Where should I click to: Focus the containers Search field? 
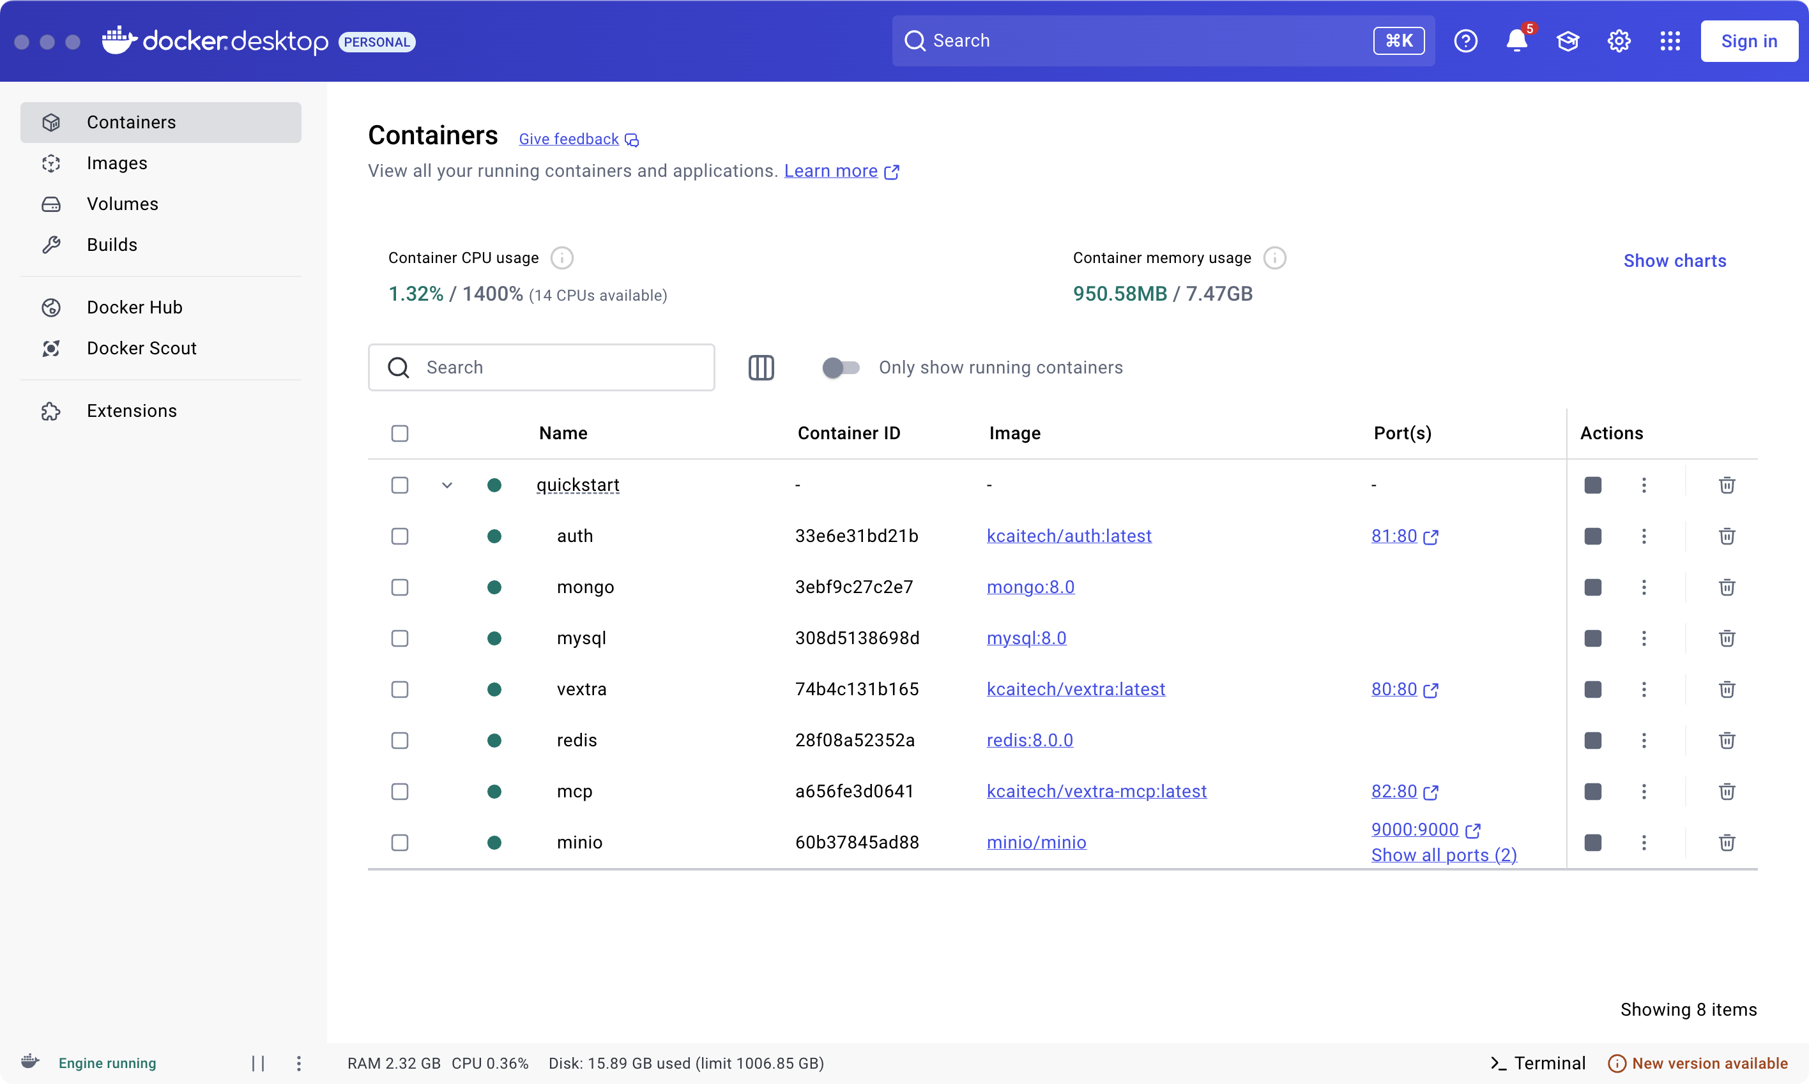pos(541,368)
